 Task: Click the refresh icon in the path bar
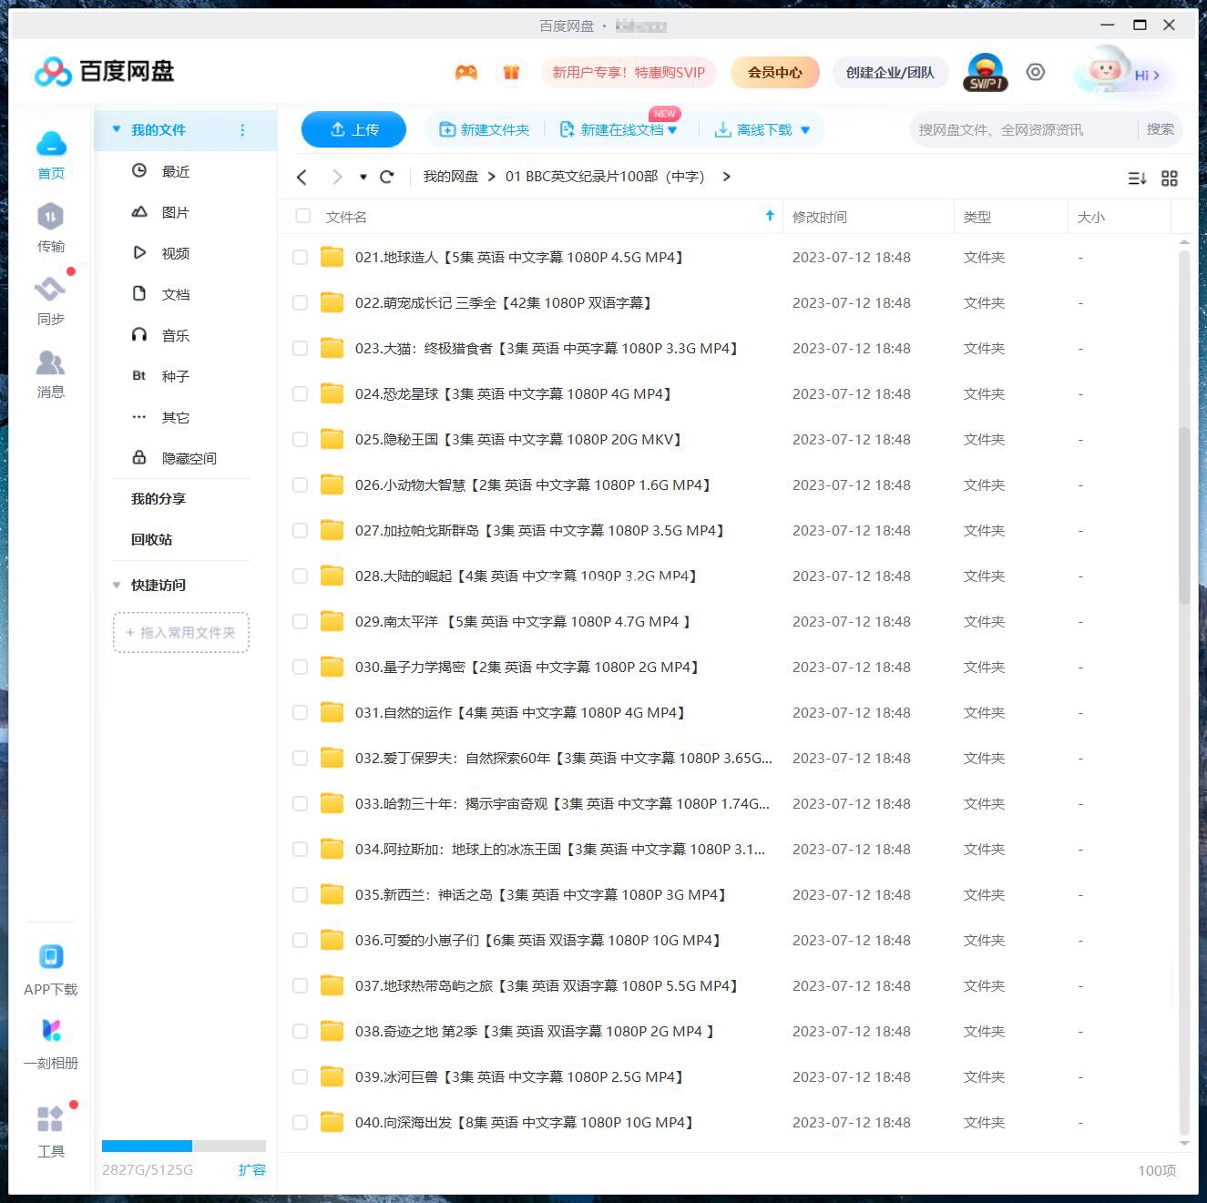click(x=386, y=176)
